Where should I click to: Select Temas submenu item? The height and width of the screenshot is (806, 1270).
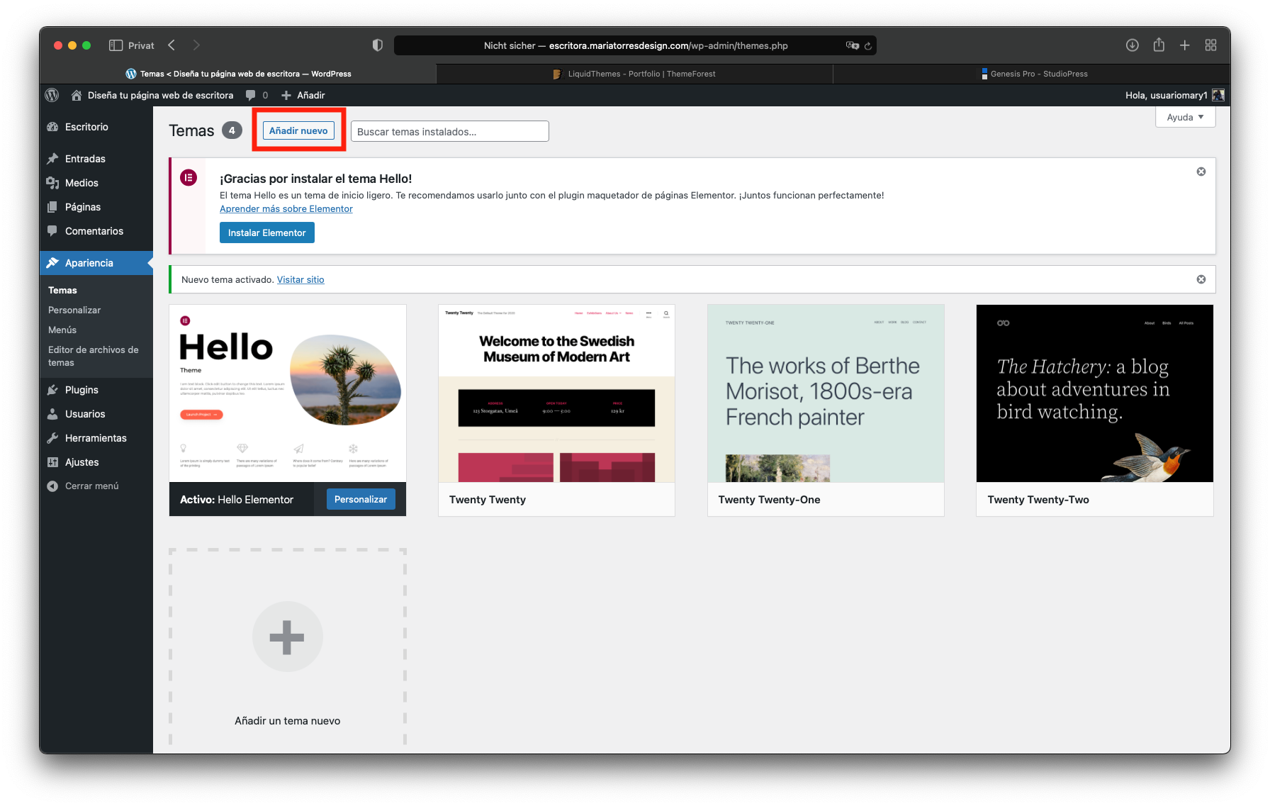[62, 290]
